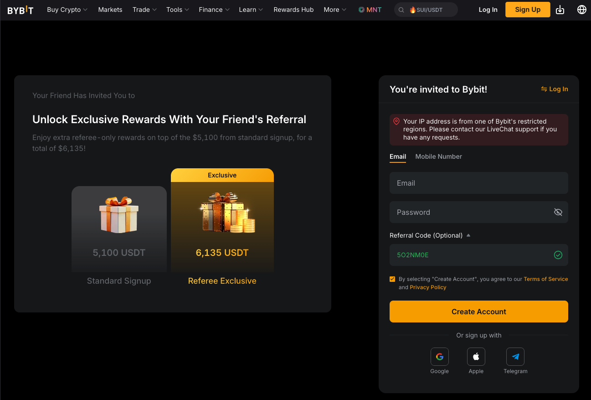The height and width of the screenshot is (400, 591).
Task: Collapse the Referral Code section
Action: tap(468, 235)
